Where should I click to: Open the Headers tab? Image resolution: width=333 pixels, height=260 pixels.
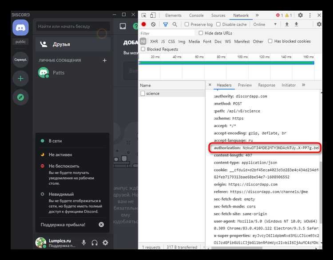224,85
